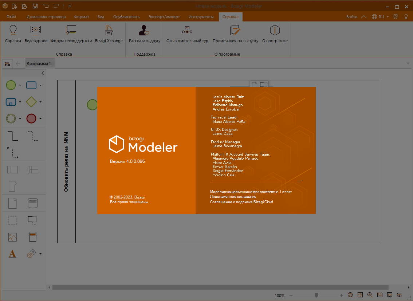
Task: Start the Ознакомительный тур
Action: tap(187, 34)
